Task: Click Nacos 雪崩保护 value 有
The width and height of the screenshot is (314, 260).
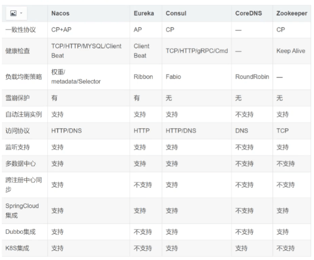Action: [x=55, y=98]
